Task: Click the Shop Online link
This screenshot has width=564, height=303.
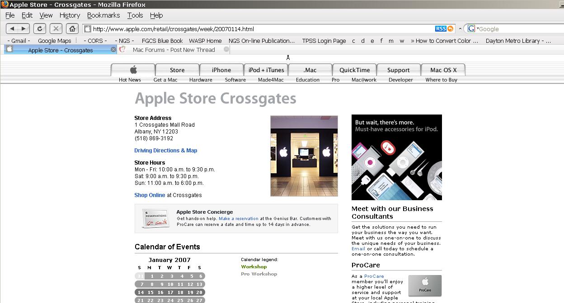Action: point(150,195)
